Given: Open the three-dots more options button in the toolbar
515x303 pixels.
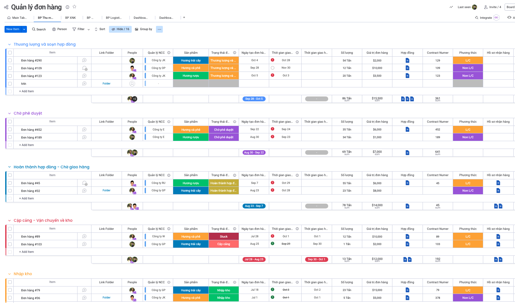Looking at the screenshot, I should (x=159, y=29).
